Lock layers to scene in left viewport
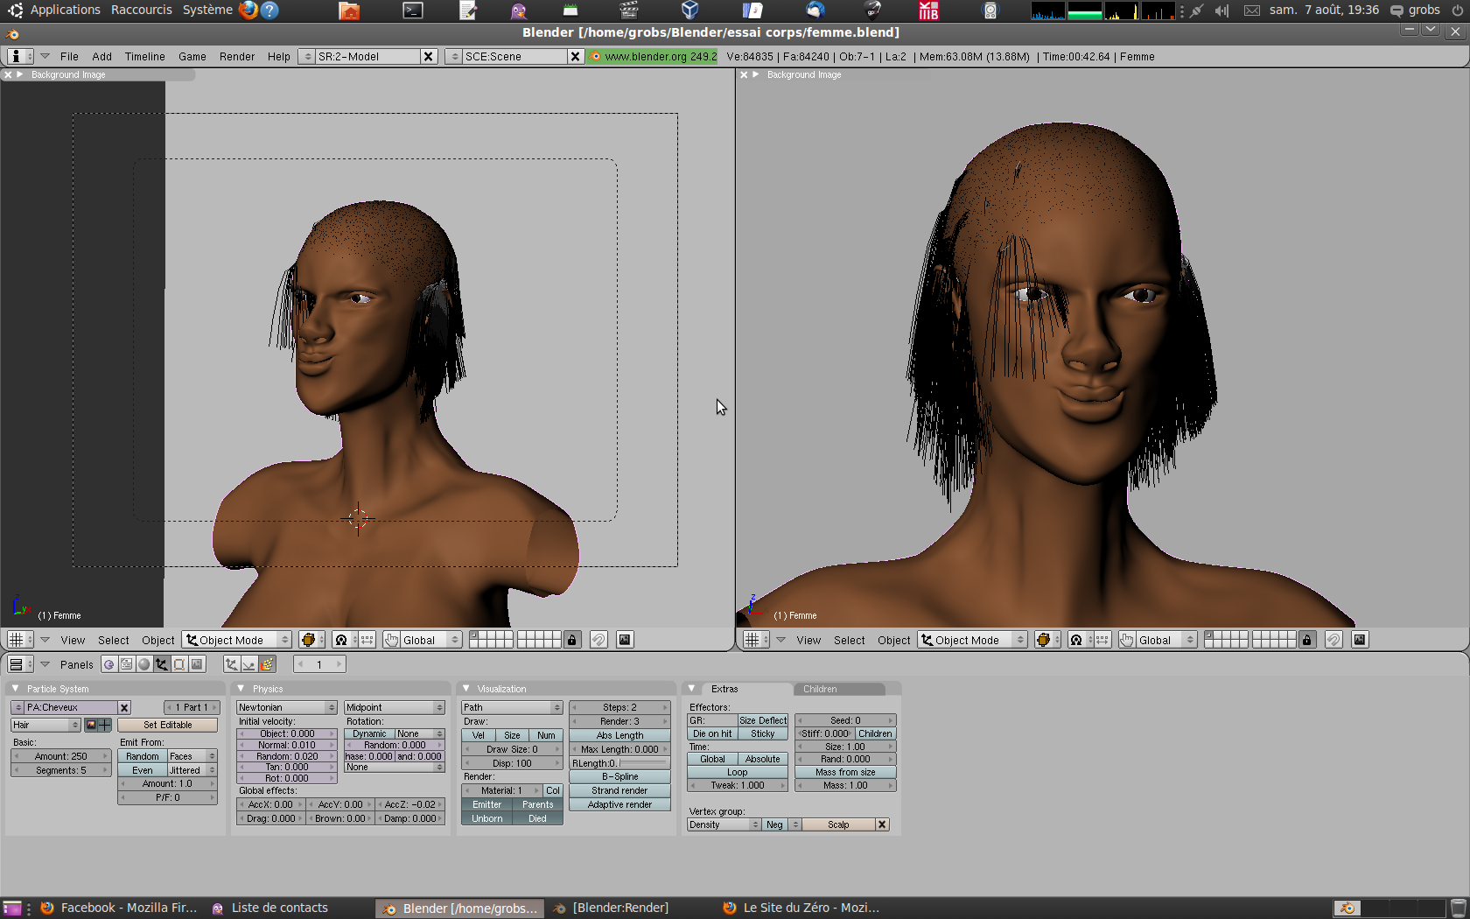 [x=572, y=640]
